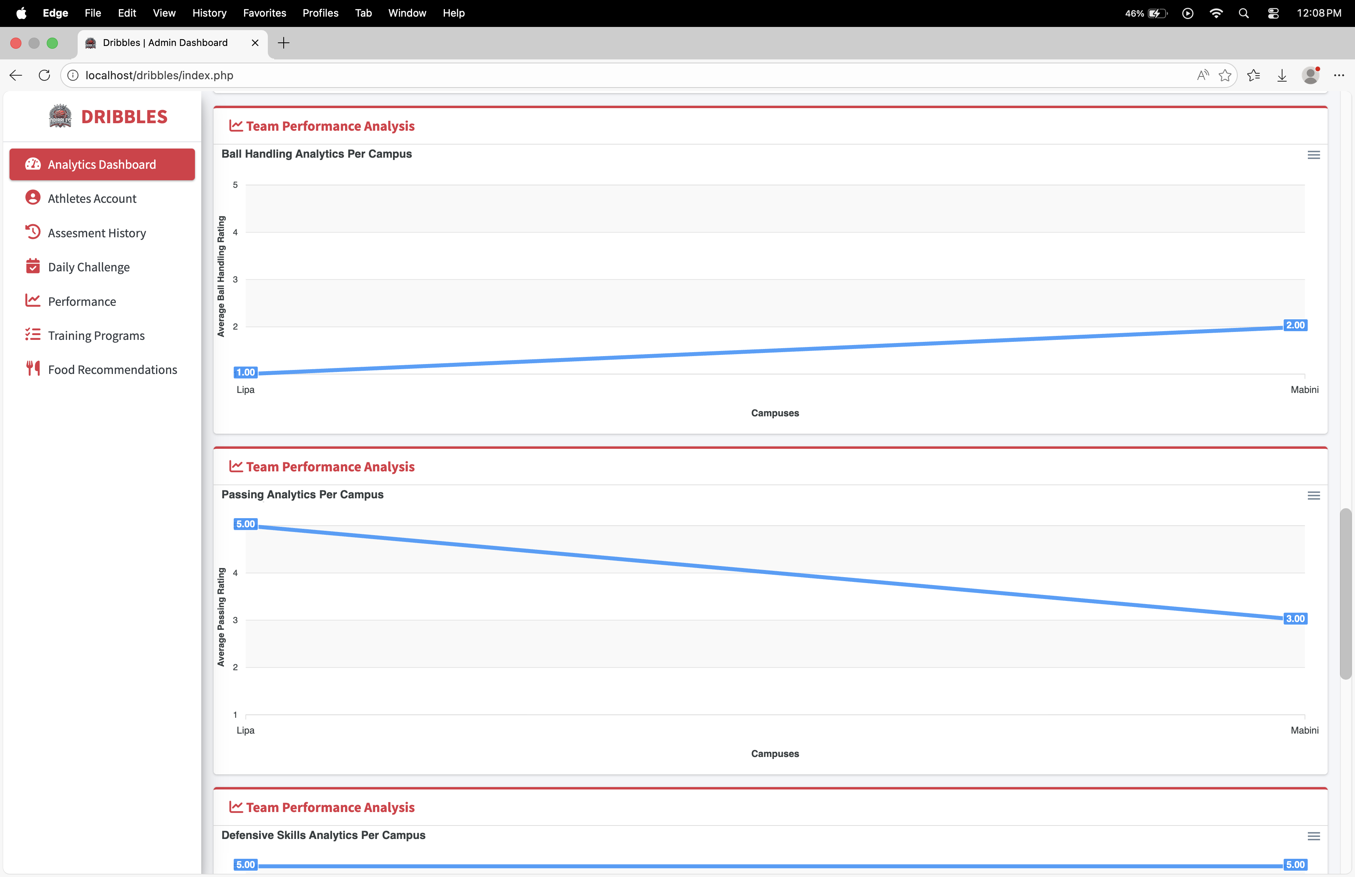
Task: Click the Dribbles basketball logo icon
Action: pyautogui.click(x=60, y=116)
